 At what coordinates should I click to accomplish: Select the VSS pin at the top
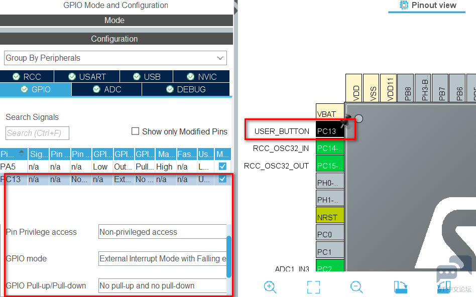tap(371, 88)
